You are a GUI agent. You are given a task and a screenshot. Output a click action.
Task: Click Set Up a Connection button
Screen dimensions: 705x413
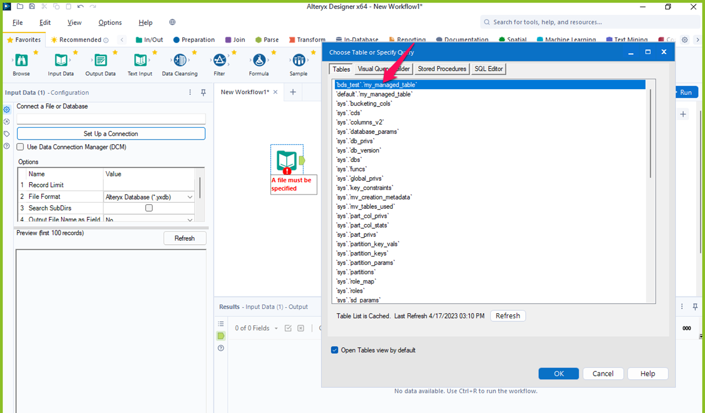pyautogui.click(x=111, y=133)
